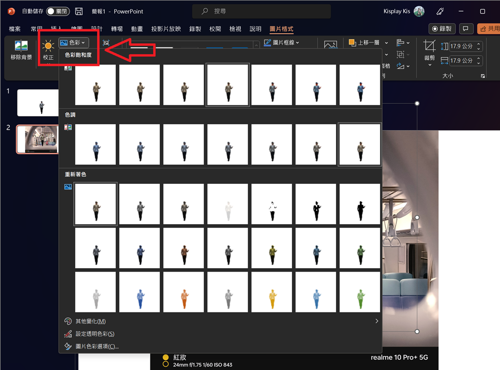The height and width of the screenshot is (370, 500).
Task: Click the 其他變化 palette icon
Action: (68, 321)
